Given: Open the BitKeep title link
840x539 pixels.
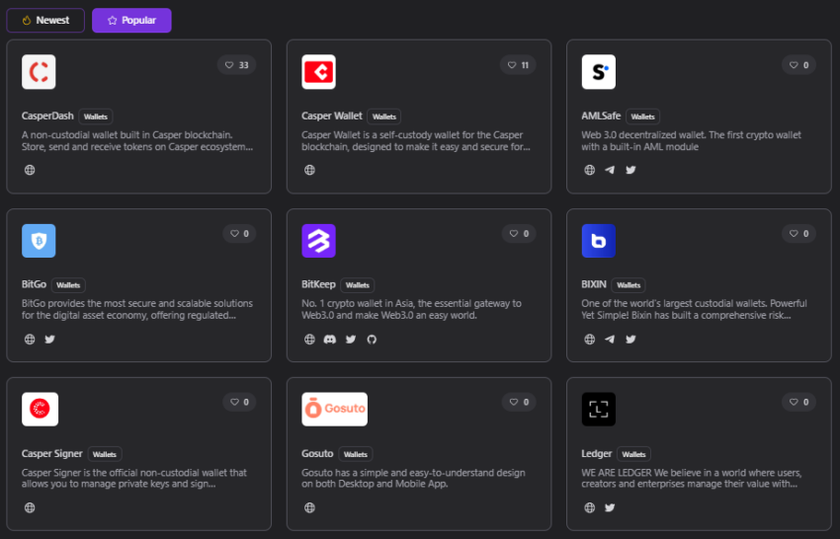Looking at the screenshot, I should [x=318, y=284].
